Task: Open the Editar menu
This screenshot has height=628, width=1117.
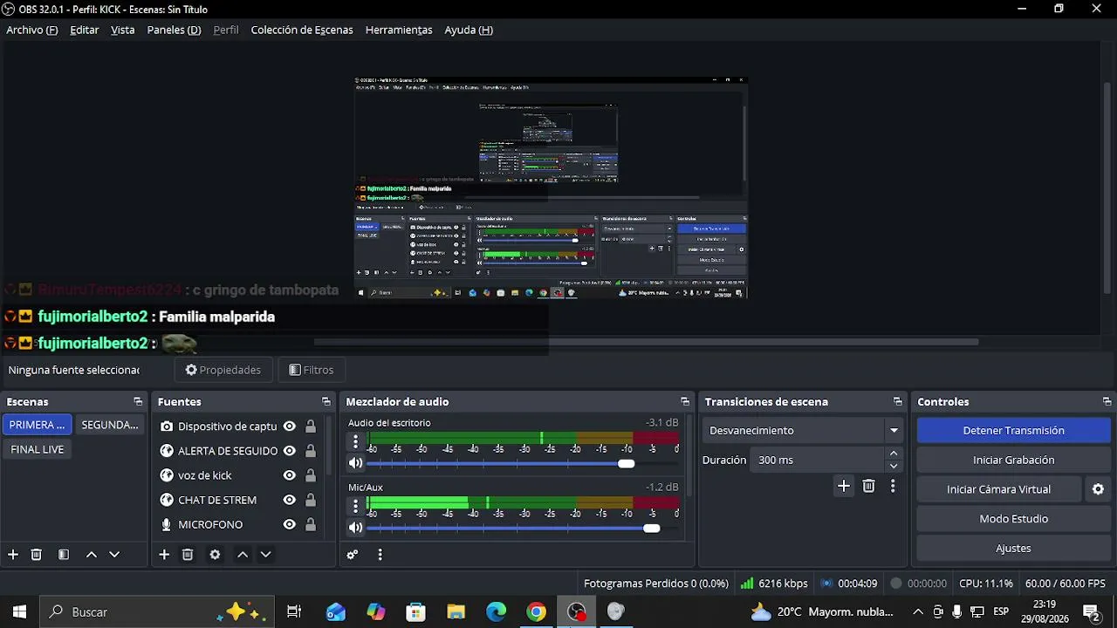Action: [85, 30]
